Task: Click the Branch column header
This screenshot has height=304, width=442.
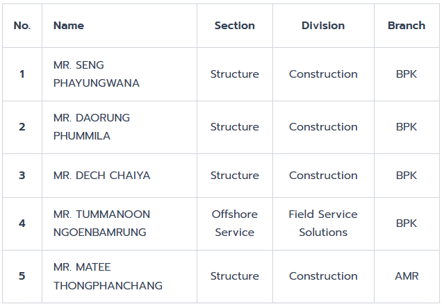Action: 407,26
